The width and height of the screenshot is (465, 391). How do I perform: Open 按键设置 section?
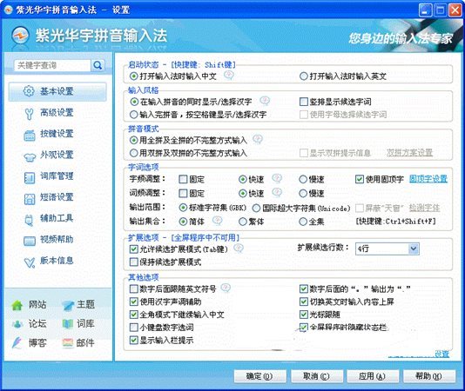pyautogui.click(x=57, y=134)
